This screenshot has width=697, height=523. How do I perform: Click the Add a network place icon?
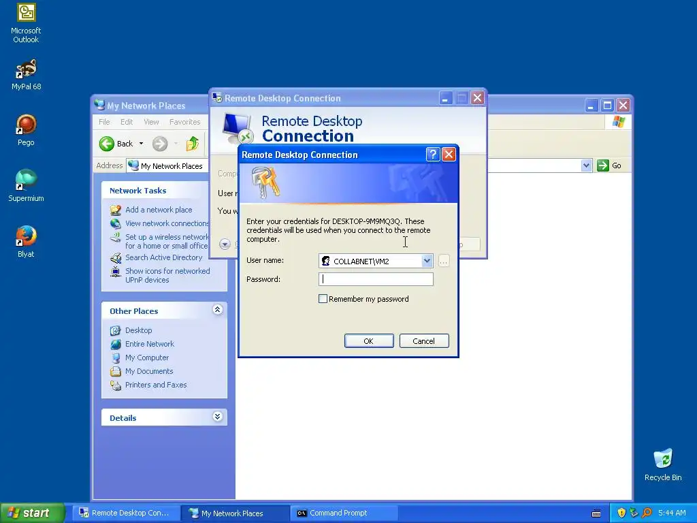click(x=116, y=210)
